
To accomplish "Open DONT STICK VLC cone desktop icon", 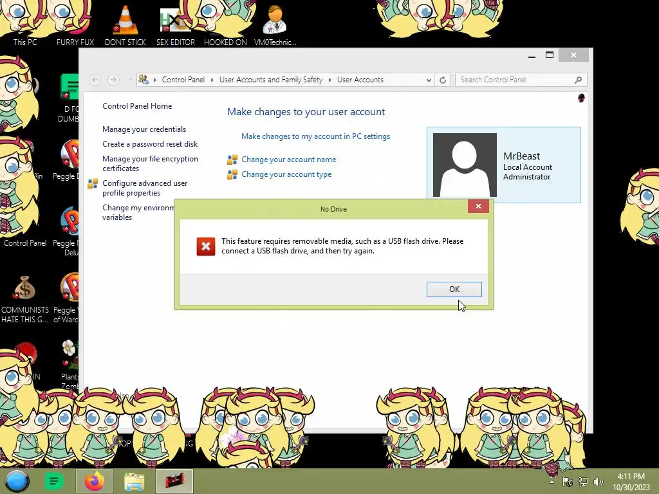I will (125, 24).
